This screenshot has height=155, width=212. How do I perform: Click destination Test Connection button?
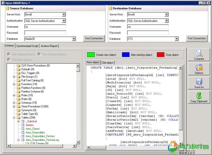click(x=197, y=38)
